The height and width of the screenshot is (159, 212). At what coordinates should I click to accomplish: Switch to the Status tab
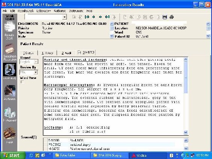[x=28, y=53]
